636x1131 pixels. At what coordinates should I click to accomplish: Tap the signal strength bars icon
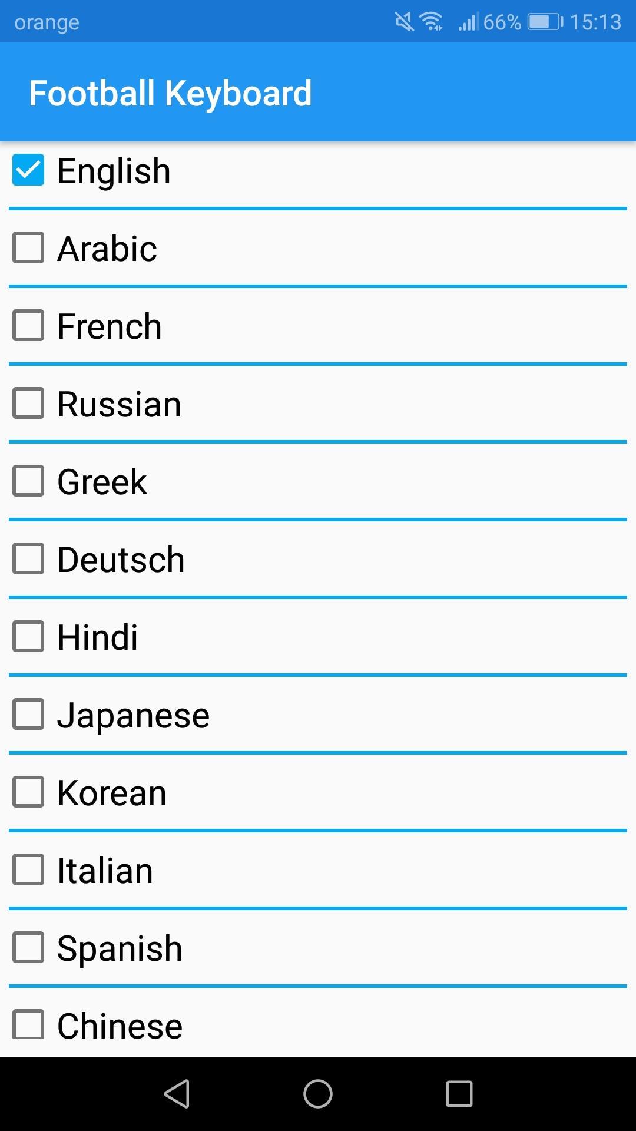point(469,22)
